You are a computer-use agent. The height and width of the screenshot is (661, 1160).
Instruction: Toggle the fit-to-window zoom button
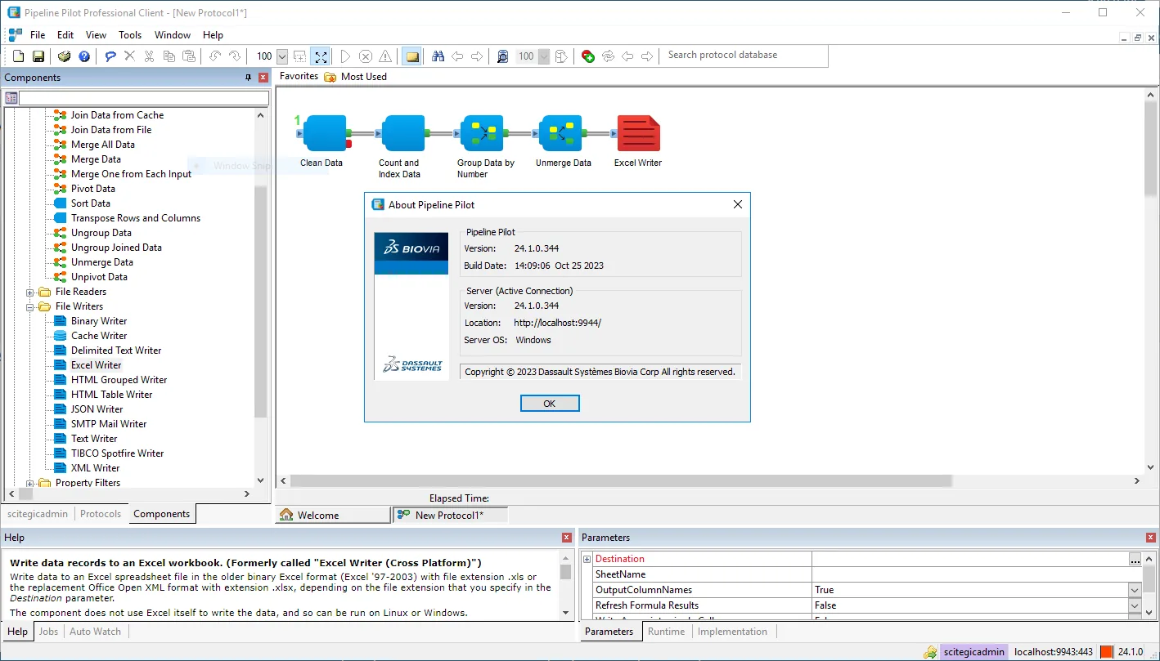pos(321,56)
